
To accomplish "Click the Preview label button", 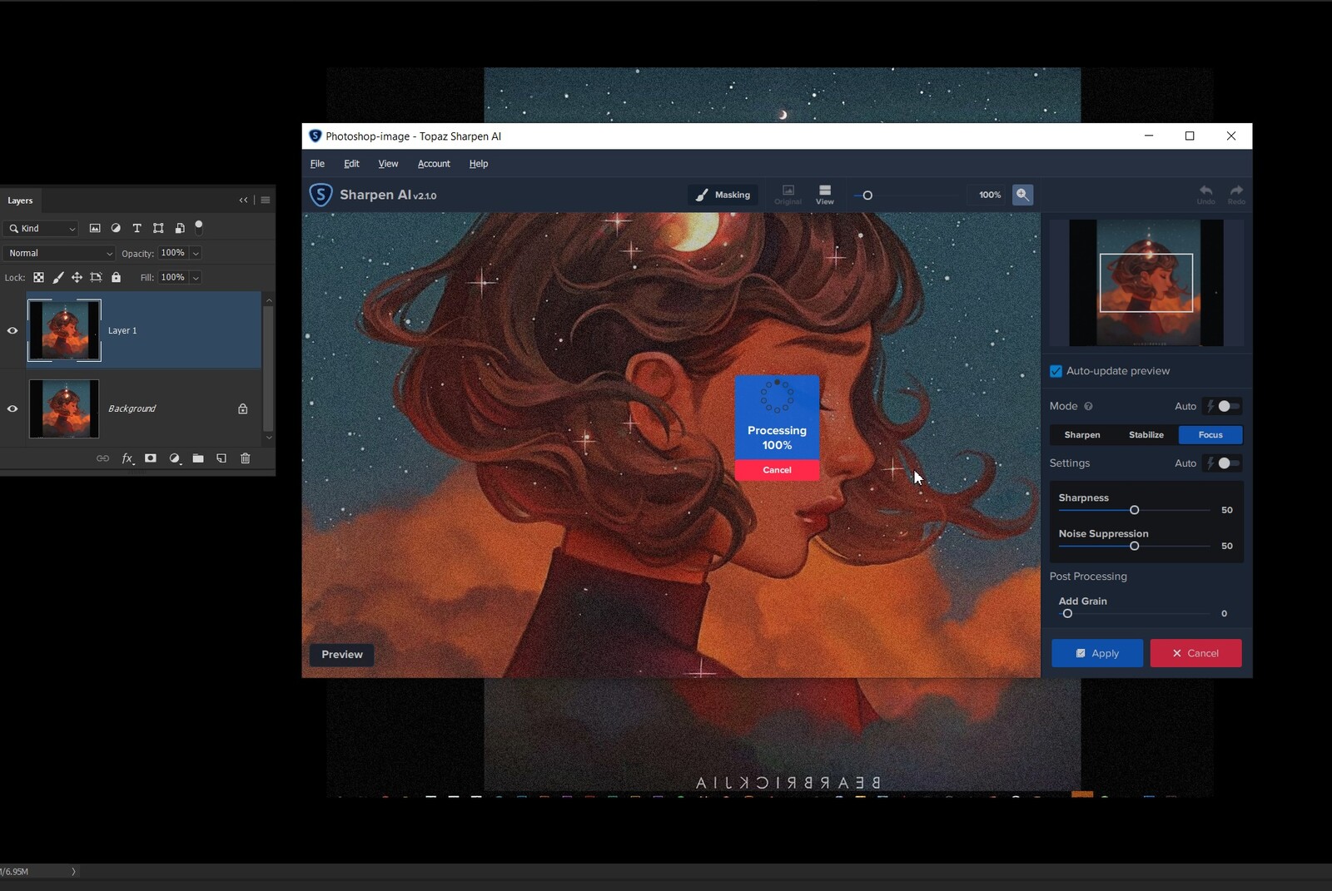I will 342,655.
